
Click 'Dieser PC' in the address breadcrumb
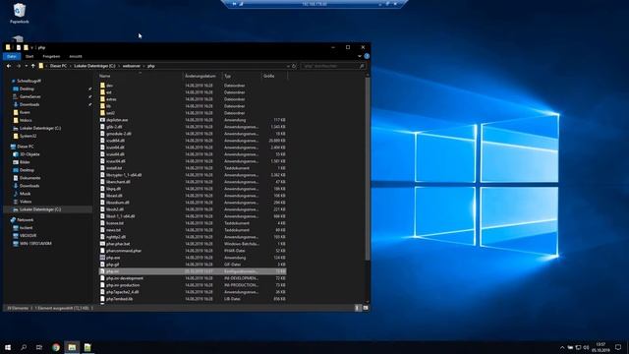tap(59, 66)
